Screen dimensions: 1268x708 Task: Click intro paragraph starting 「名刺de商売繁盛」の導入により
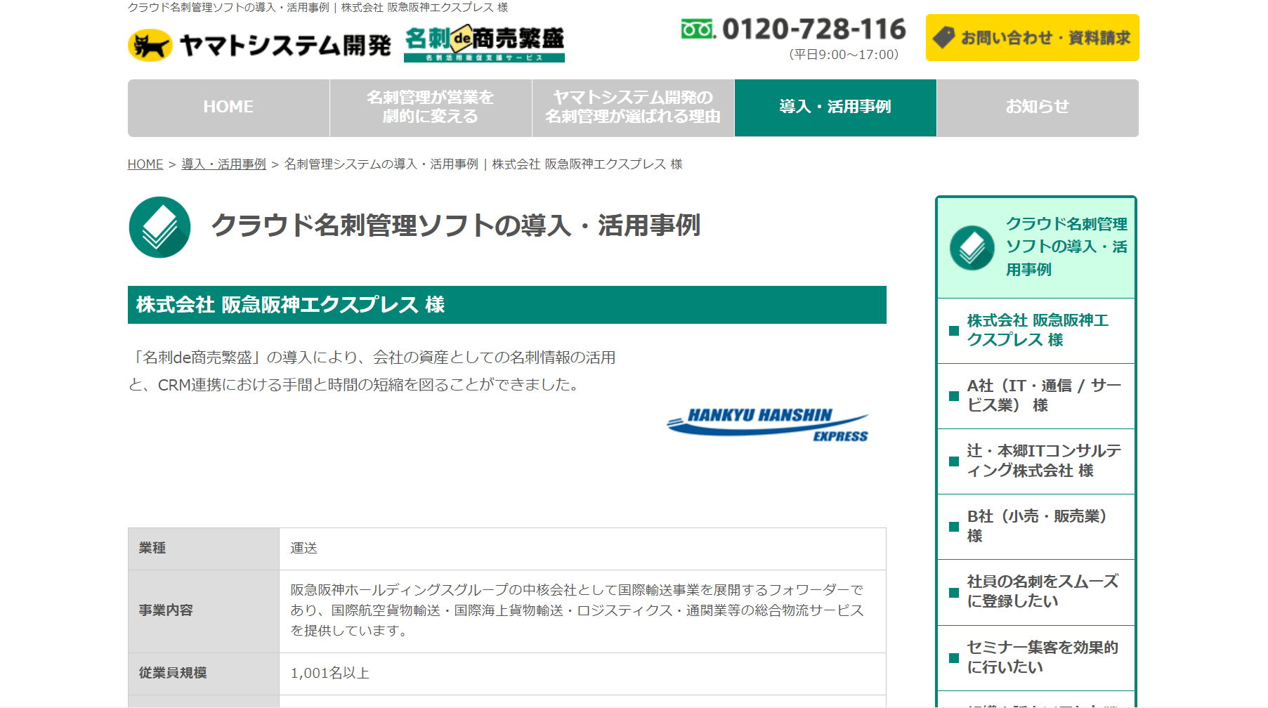[x=372, y=371]
